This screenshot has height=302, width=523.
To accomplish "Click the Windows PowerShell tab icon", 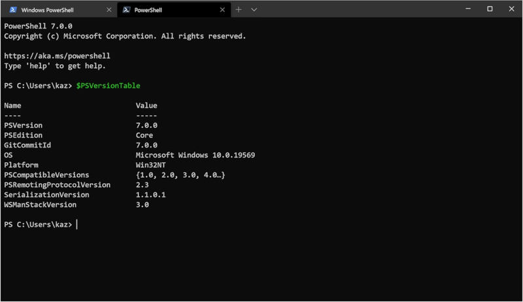I will [x=13, y=10].
